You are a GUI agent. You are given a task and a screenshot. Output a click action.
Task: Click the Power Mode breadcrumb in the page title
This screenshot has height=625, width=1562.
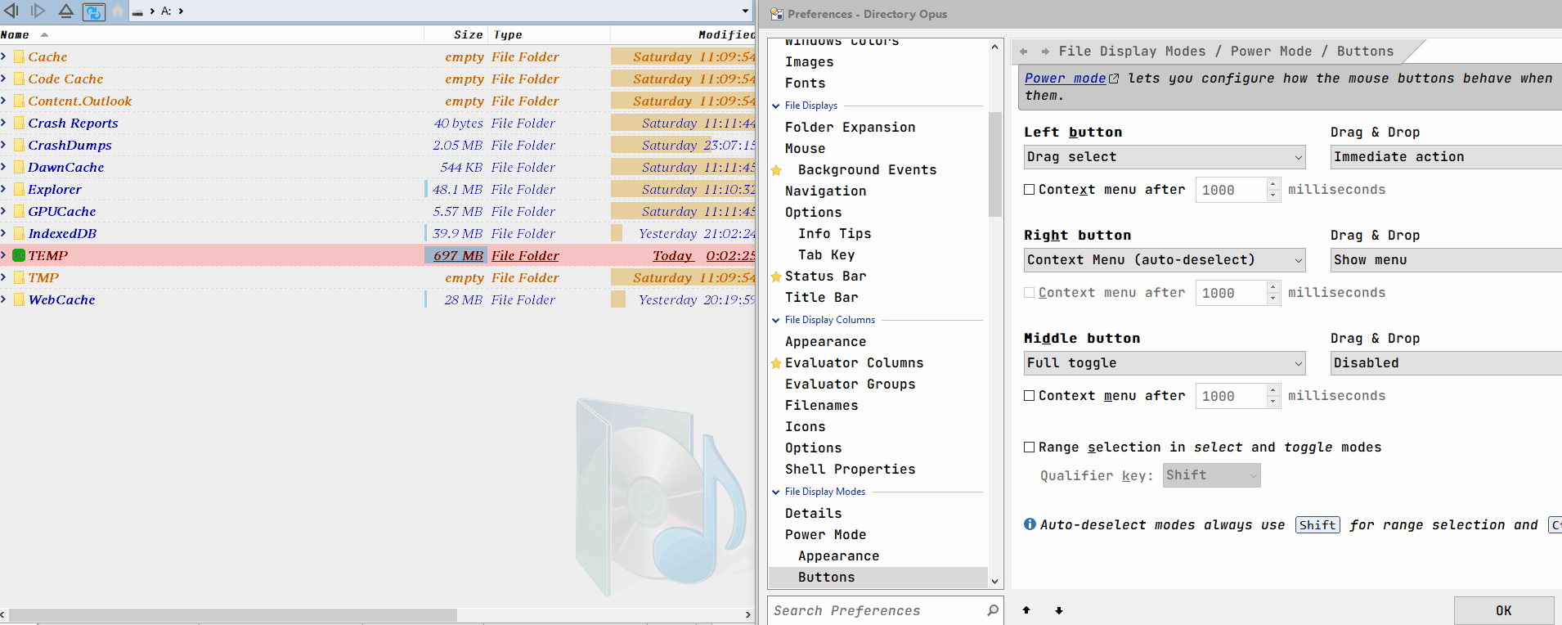click(1272, 52)
